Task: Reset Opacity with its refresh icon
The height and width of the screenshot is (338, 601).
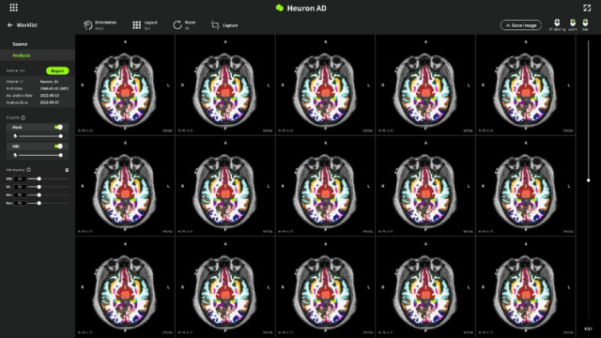Action: 23,117
